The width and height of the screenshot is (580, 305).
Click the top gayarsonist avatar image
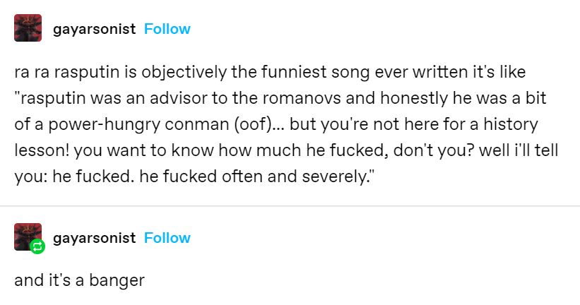(28, 29)
